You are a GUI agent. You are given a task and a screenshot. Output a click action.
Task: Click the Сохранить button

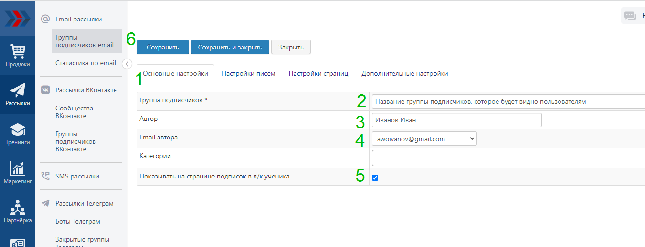click(163, 47)
